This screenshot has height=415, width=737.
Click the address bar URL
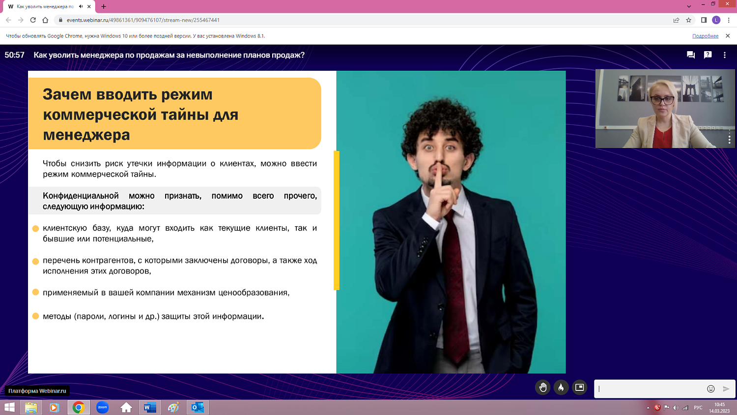[x=143, y=20]
